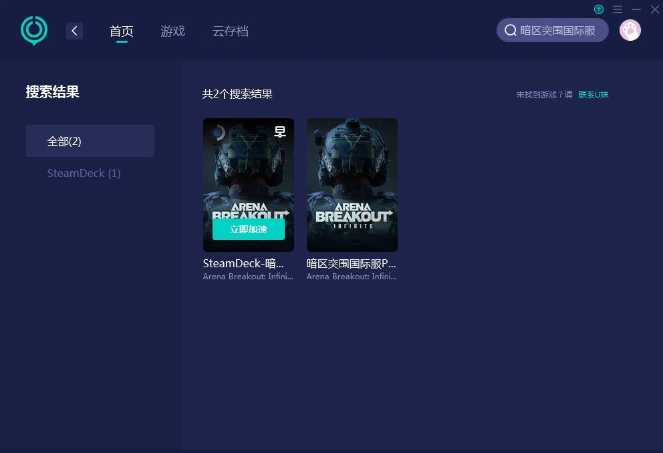The width and height of the screenshot is (663, 453).
Task: Open the user avatar profile
Action: pyautogui.click(x=630, y=31)
